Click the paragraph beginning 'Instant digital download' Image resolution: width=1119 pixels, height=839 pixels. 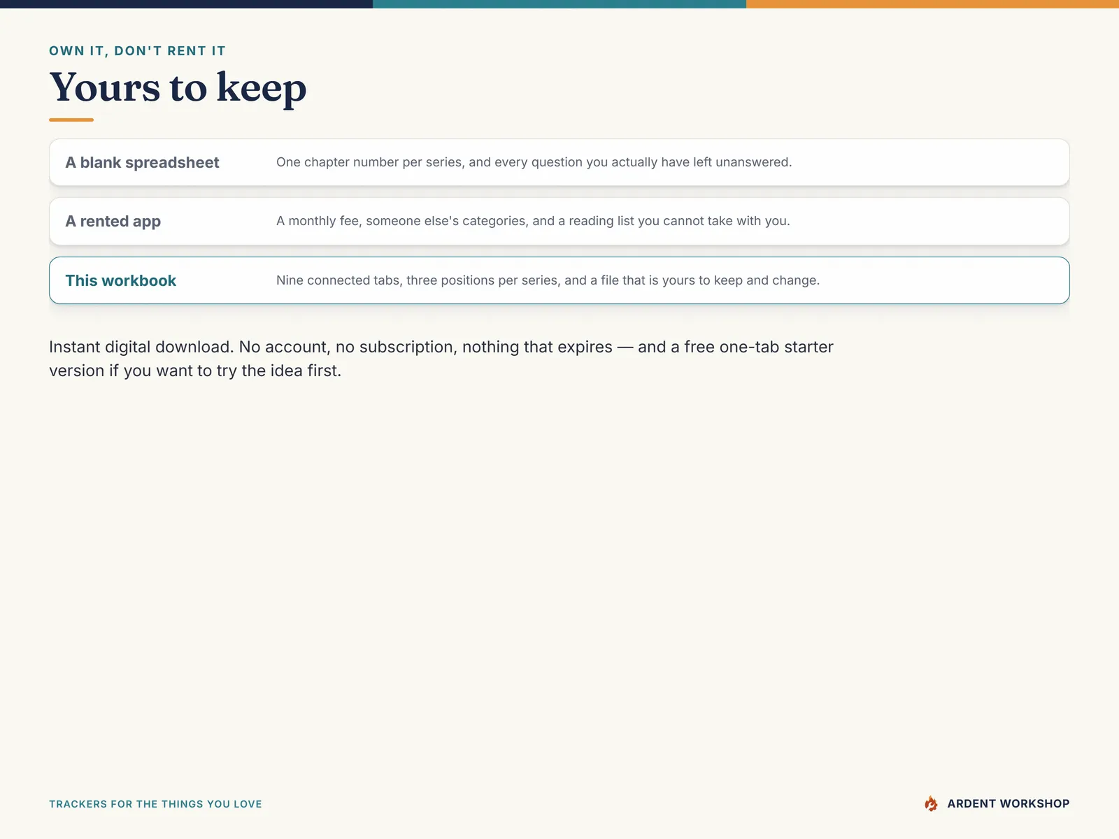click(441, 359)
